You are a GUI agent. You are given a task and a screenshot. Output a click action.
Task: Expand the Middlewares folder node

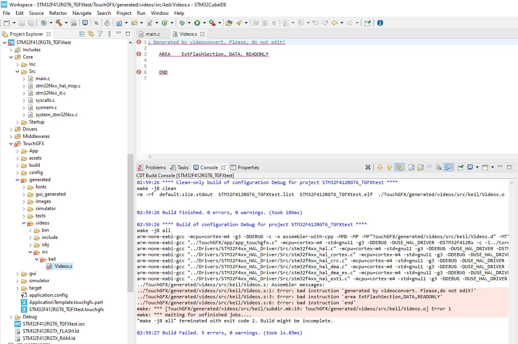[11, 136]
